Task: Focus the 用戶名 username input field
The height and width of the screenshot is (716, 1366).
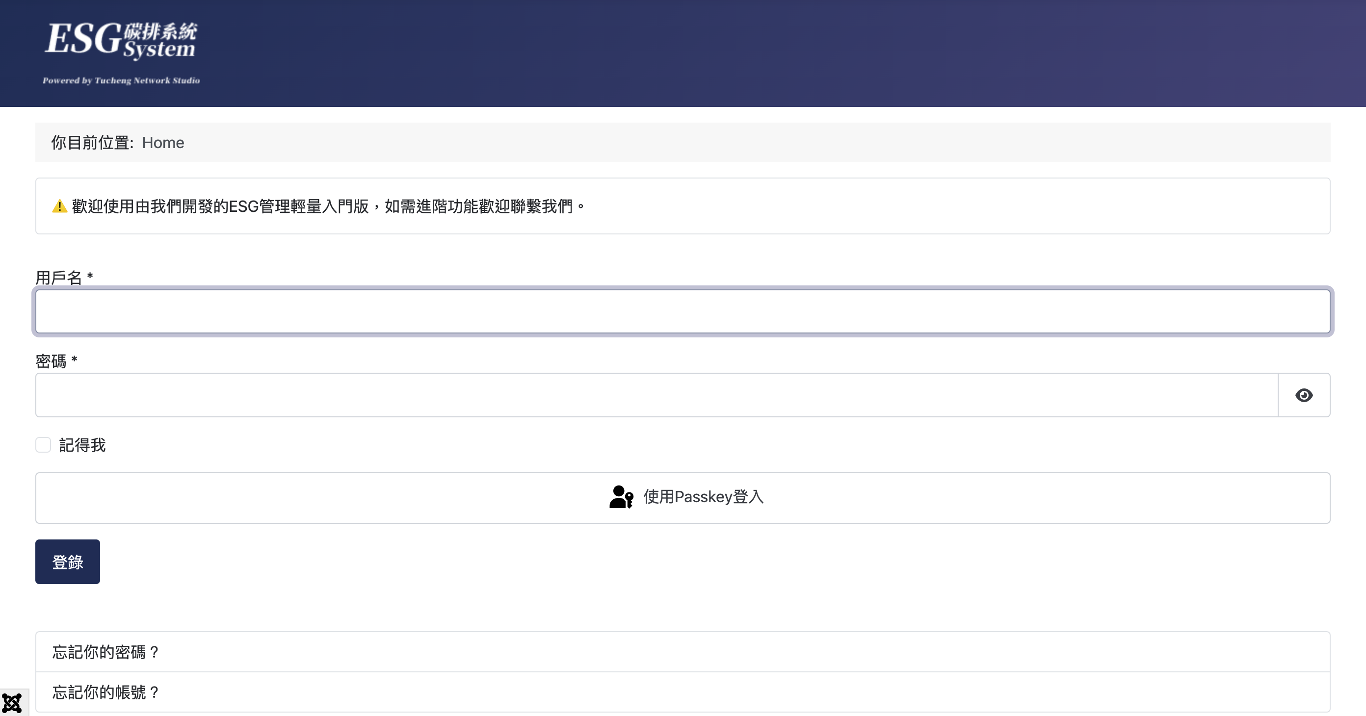Action: coord(682,311)
